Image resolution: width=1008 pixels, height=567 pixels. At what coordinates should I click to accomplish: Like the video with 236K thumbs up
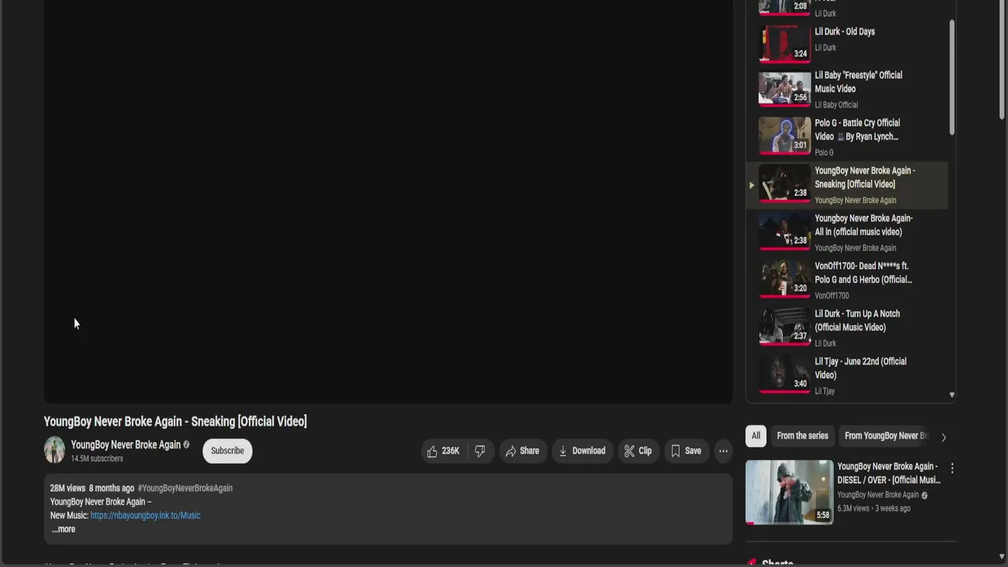click(x=443, y=451)
